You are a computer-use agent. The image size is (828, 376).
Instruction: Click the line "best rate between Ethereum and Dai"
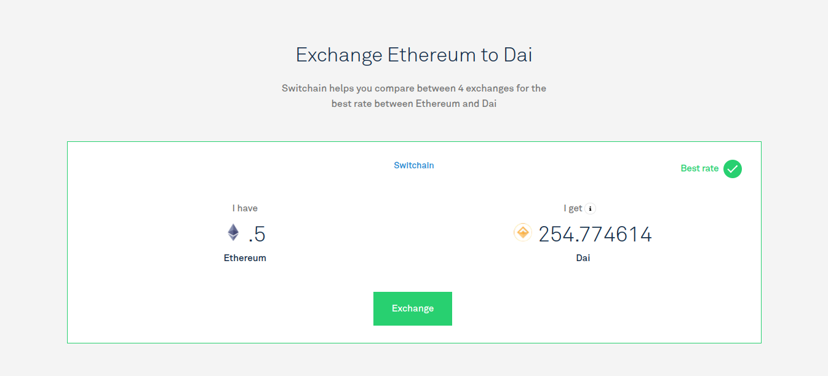[413, 104]
